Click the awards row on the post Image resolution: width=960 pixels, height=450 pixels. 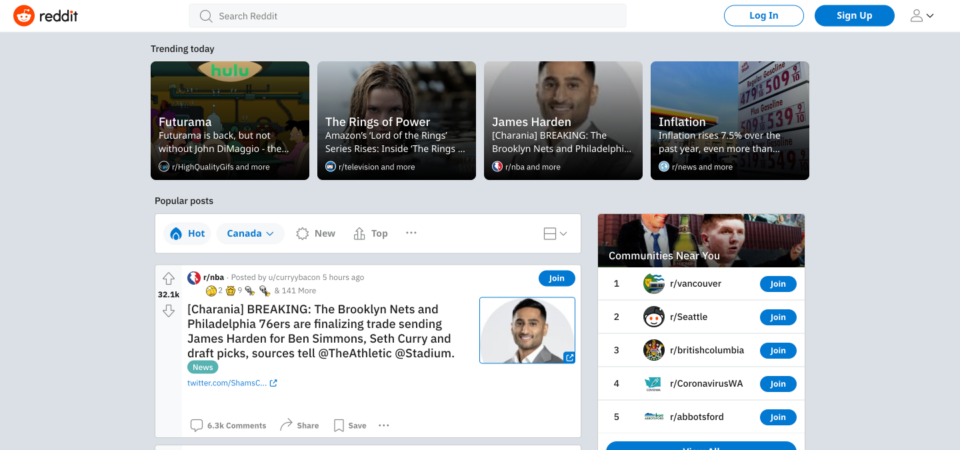(261, 291)
